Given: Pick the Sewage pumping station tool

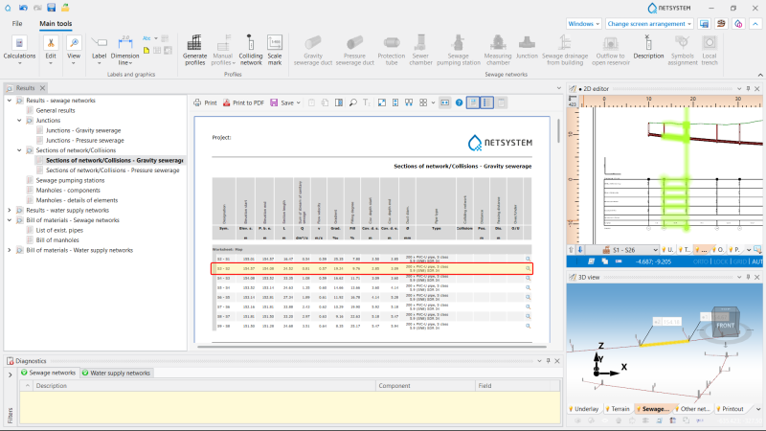Looking at the screenshot, I should [459, 50].
